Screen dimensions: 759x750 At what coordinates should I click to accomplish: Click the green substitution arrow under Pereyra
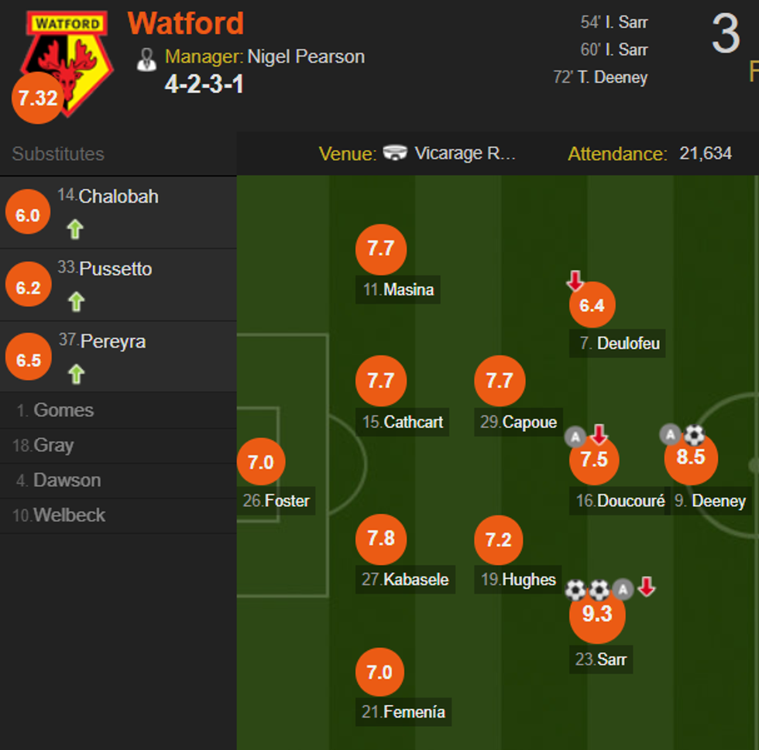pos(76,375)
